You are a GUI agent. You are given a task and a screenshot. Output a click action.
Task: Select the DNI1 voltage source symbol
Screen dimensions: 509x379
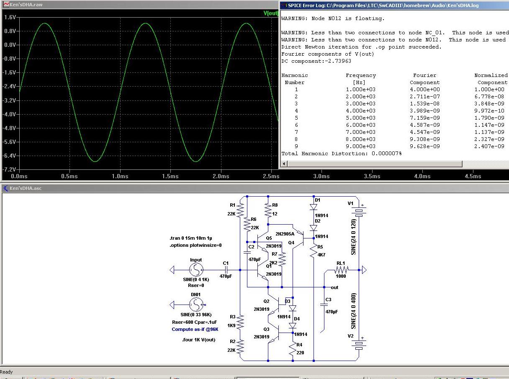click(x=196, y=305)
